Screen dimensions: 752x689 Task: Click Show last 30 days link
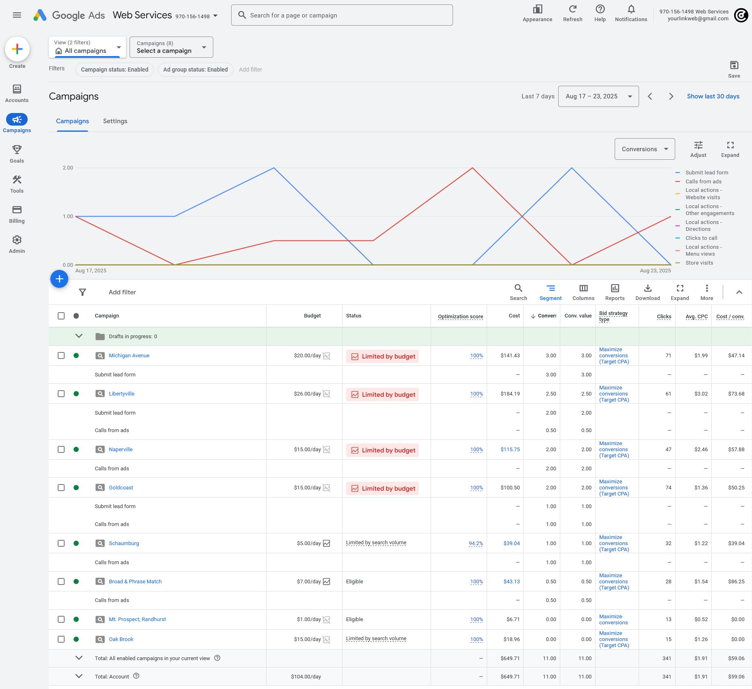(713, 96)
